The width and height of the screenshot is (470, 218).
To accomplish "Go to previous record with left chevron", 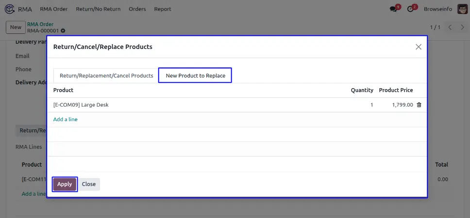I will (450, 27).
